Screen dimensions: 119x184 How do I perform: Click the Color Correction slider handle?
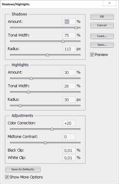[x=52, y=129]
